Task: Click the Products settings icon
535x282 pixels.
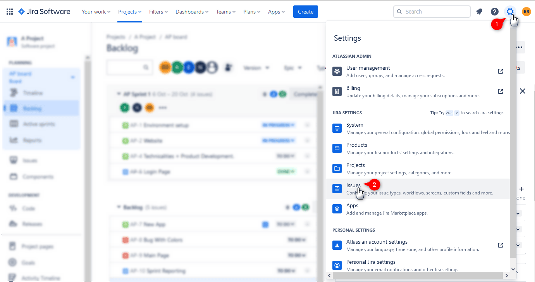Action: (x=337, y=148)
